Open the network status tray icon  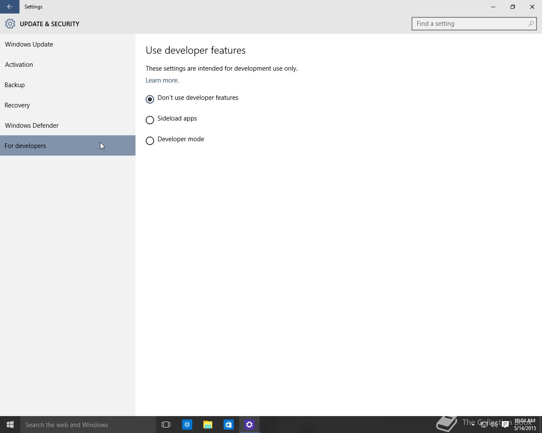(x=484, y=425)
